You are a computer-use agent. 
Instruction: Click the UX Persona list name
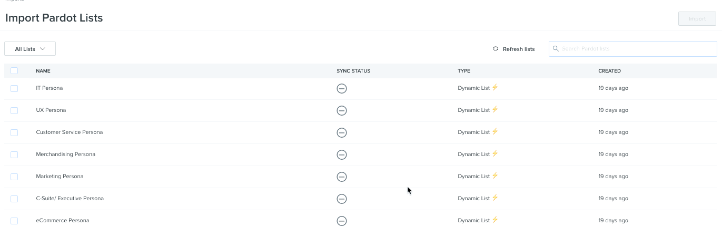pos(51,110)
